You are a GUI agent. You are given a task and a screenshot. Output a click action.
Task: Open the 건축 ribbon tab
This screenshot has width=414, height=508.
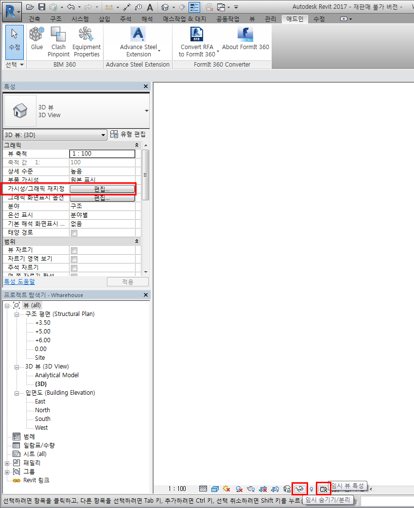point(34,19)
